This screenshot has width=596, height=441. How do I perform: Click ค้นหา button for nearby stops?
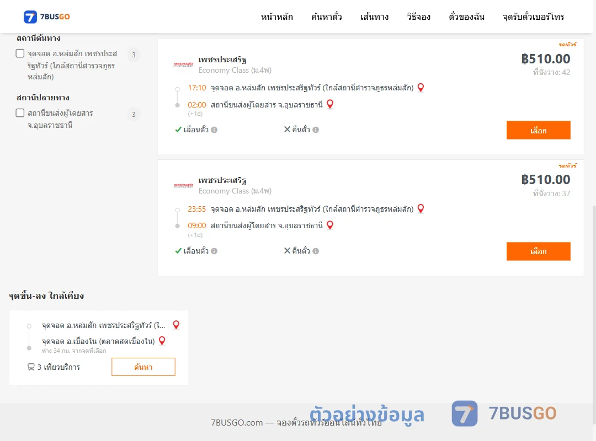point(143,367)
